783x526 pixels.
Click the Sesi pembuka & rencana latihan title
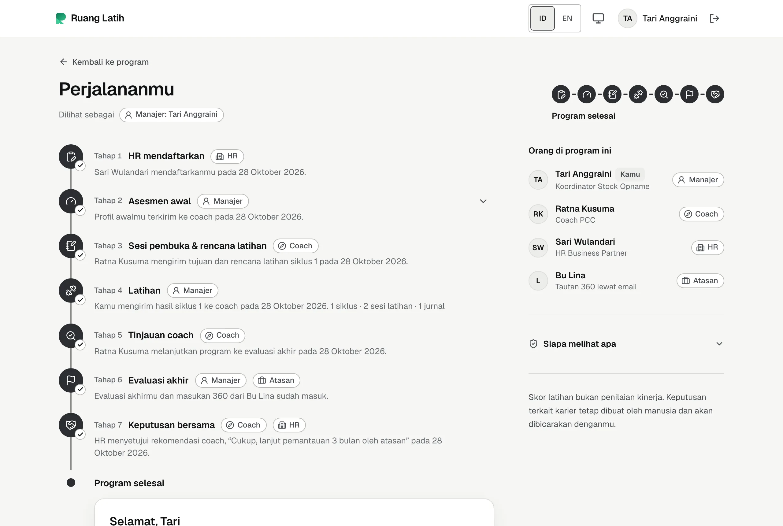pyautogui.click(x=197, y=246)
